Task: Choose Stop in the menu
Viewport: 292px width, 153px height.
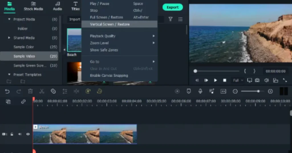Action: 119,11
